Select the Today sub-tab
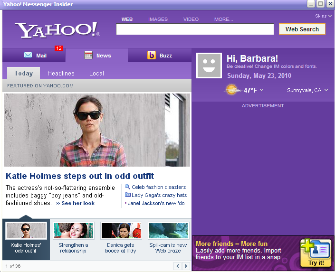 23,73
